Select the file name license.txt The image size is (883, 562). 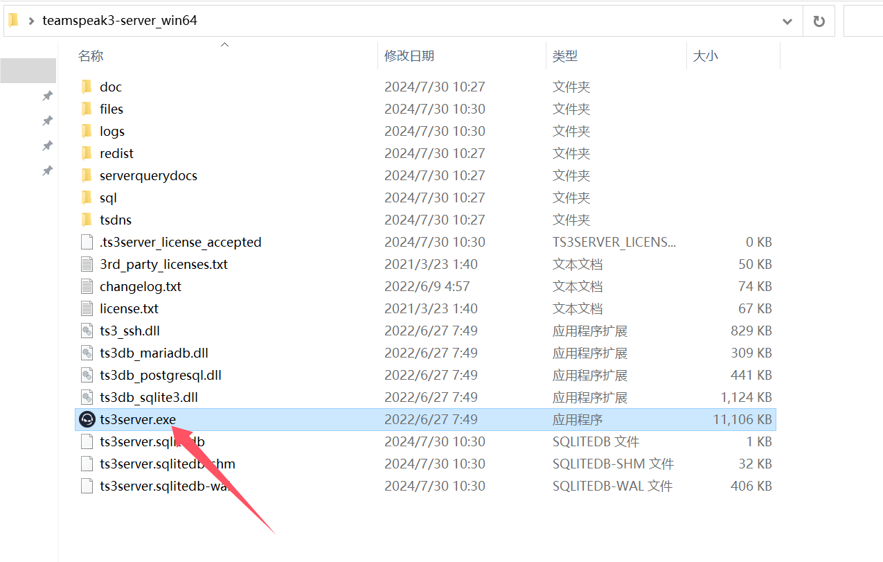(129, 308)
